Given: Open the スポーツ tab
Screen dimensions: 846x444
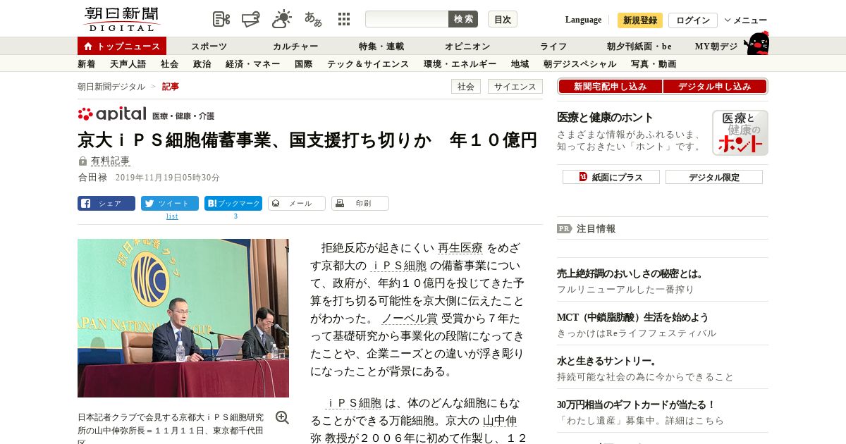Looking at the screenshot, I should (209, 47).
